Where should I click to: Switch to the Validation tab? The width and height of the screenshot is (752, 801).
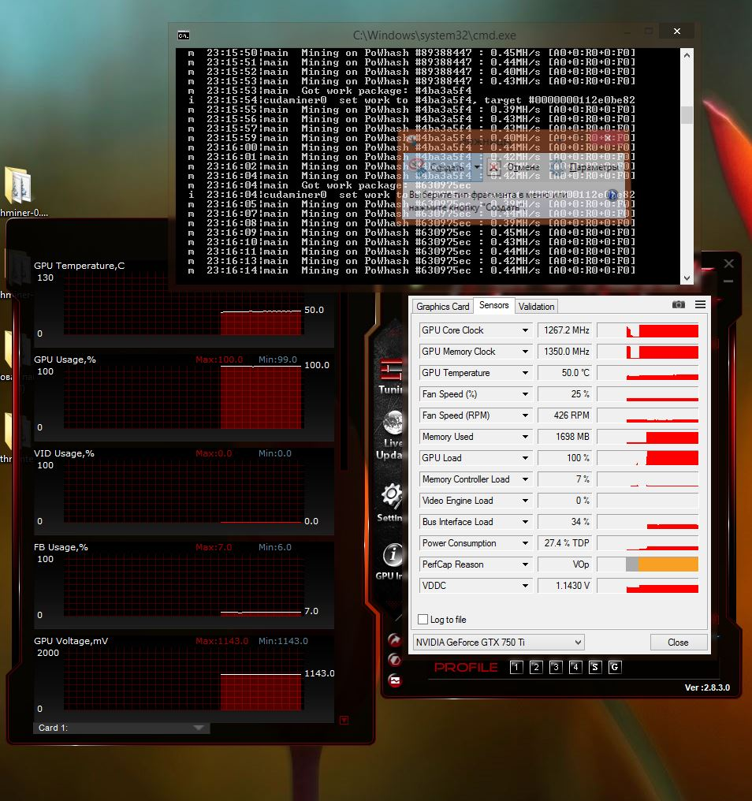537,307
